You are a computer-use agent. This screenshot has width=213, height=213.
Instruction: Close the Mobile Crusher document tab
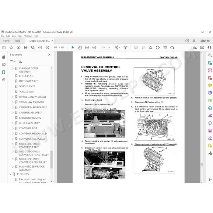[52, 41]
